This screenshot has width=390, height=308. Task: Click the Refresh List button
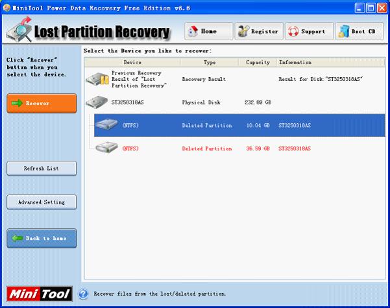click(x=42, y=169)
